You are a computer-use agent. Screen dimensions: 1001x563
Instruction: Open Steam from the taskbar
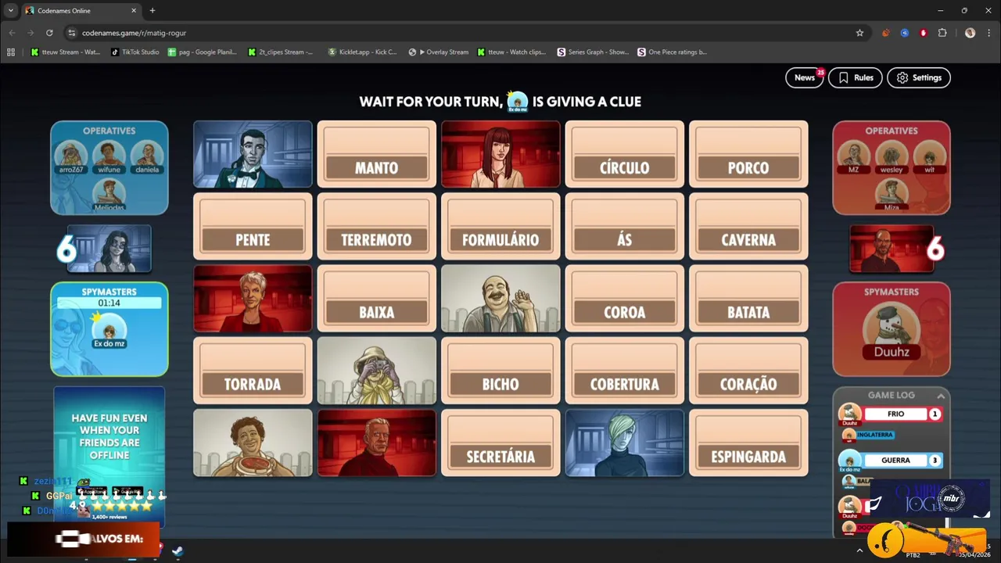[x=178, y=550]
